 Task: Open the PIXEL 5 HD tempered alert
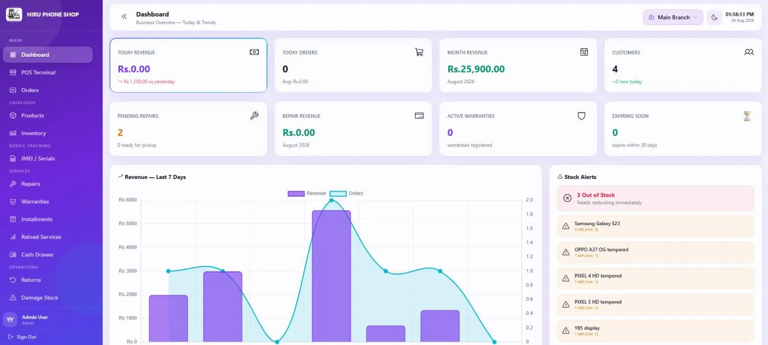tap(655, 304)
